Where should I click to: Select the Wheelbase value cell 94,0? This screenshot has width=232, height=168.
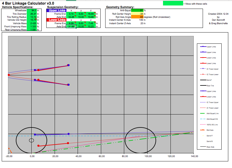point(32,11)
